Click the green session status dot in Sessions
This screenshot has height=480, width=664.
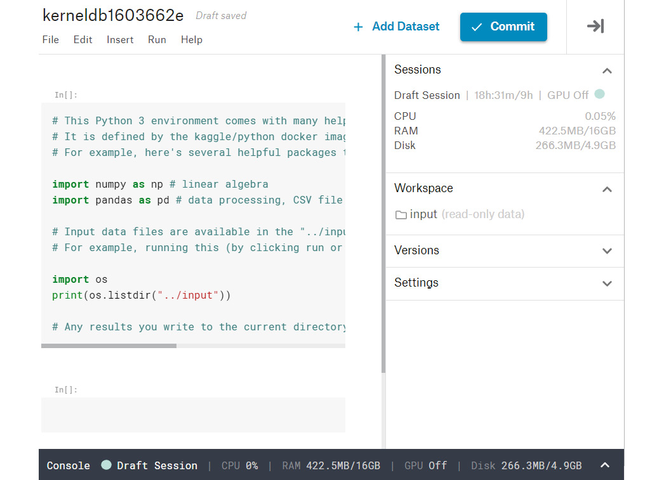(599, 94)
